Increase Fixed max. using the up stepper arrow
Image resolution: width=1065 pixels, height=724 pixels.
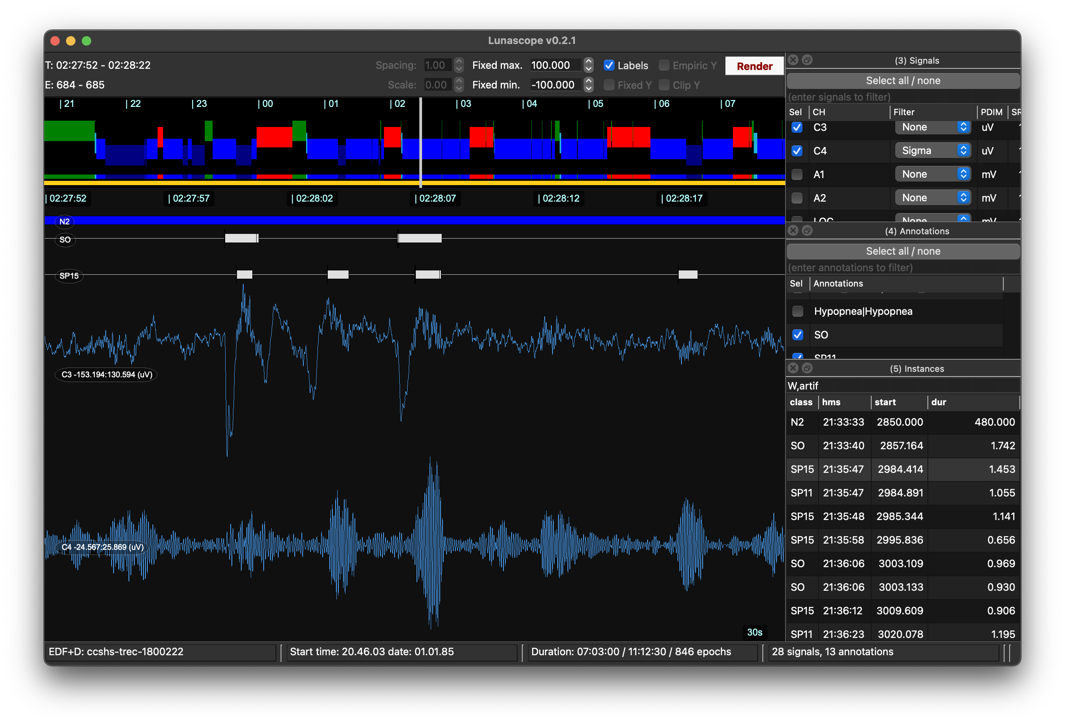click(589, 61)
